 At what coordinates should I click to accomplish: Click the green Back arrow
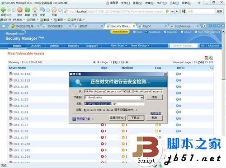coord(3,10)
